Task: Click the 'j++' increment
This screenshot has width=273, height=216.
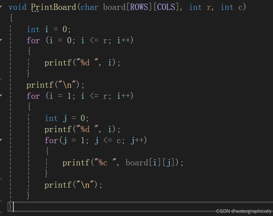Action: click(137, 140)
